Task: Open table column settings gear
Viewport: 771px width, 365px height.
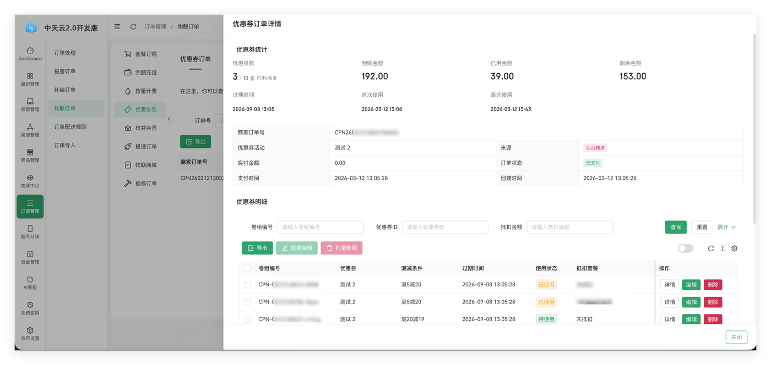Action: point(734,248)
